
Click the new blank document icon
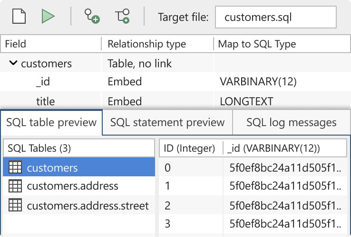(19, 16)
